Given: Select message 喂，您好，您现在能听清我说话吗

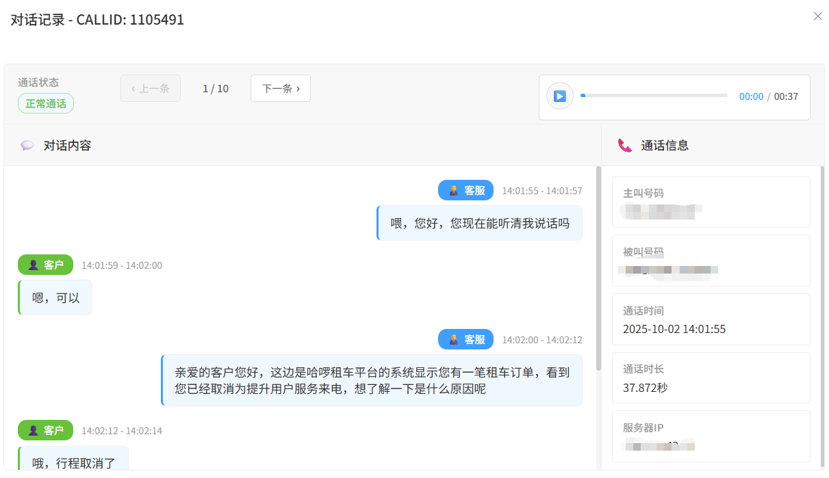Looking at the screenshot, I should coord(480,223).
